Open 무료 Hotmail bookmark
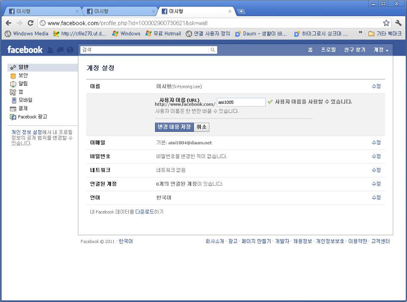 click(x=163, y=34)
